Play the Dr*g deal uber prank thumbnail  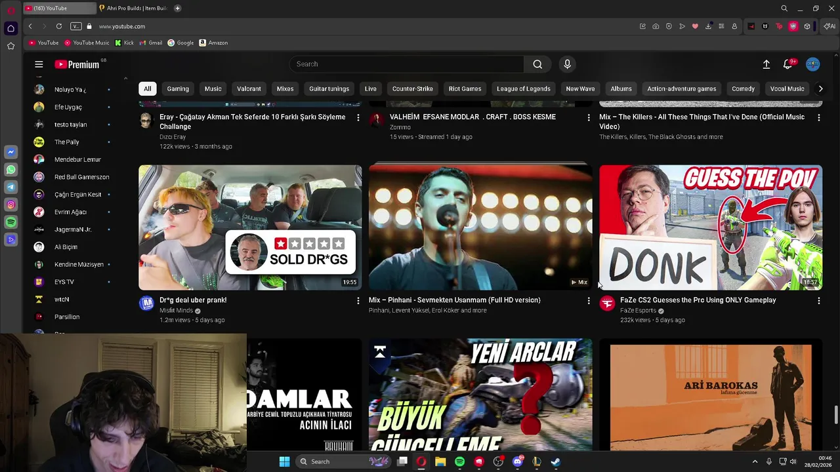pos(250,227)
